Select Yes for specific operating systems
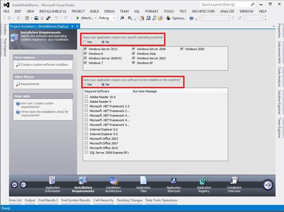This screenshot has width=284, height=212. tap(85, 42)
